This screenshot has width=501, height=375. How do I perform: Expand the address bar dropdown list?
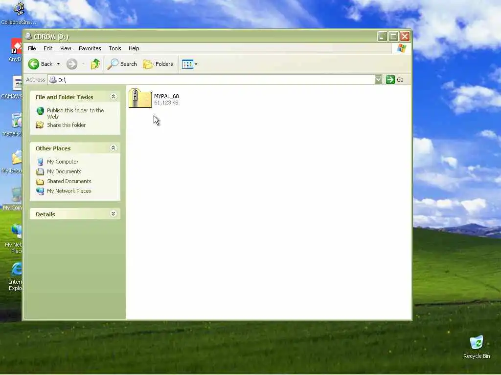click(x=378, y=80)
